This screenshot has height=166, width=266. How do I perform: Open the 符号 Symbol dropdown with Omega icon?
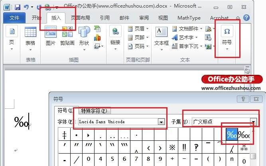227,38
